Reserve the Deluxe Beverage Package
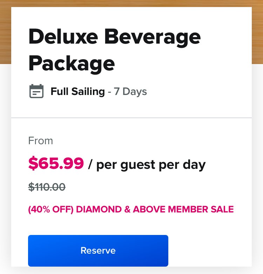 98,250
